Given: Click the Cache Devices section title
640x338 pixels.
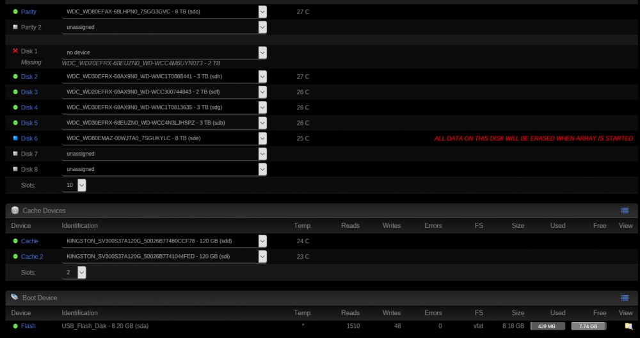Looking at the screenshot, I should (x=44, y=211).
